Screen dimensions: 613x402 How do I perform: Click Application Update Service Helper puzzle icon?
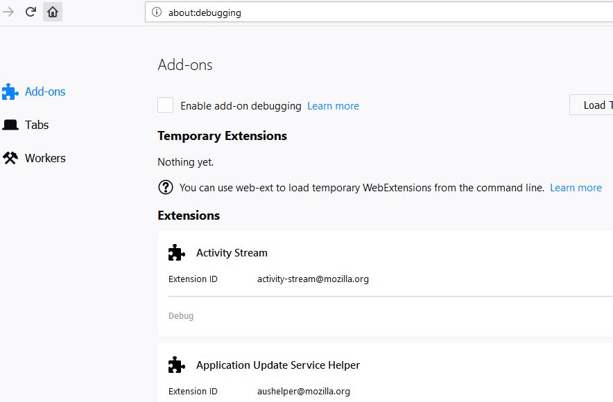click(177, 365)
